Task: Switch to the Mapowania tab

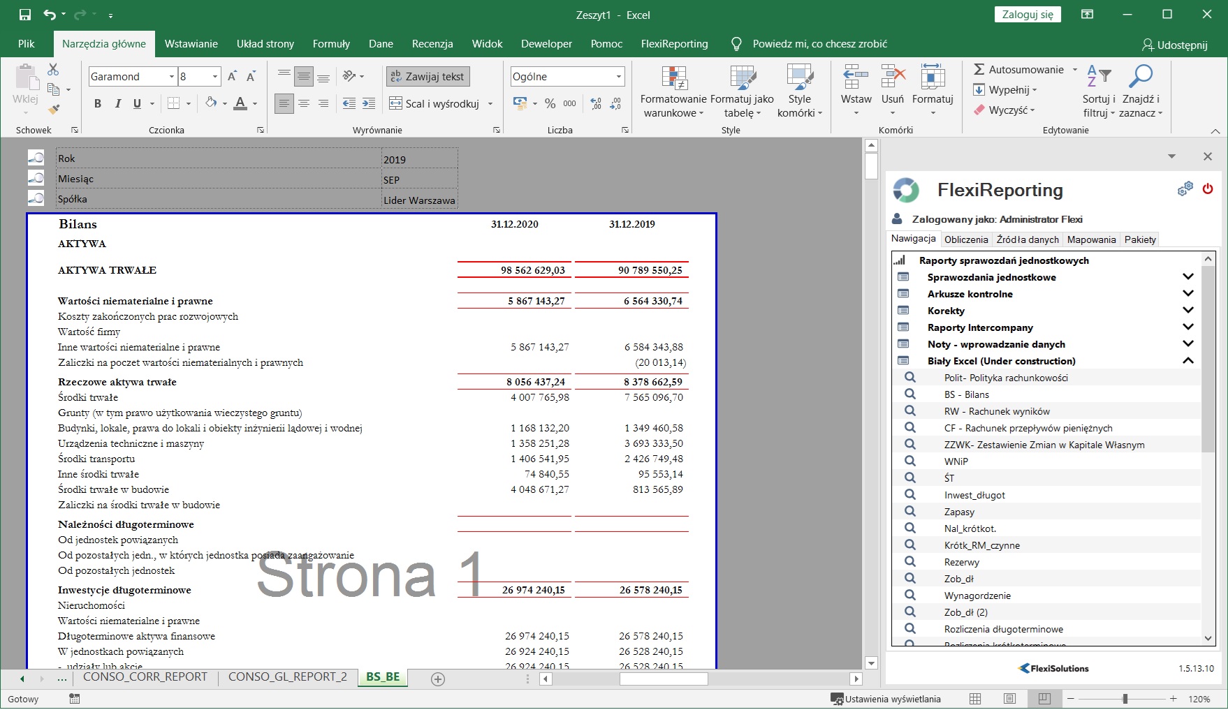Action: 1091,239
